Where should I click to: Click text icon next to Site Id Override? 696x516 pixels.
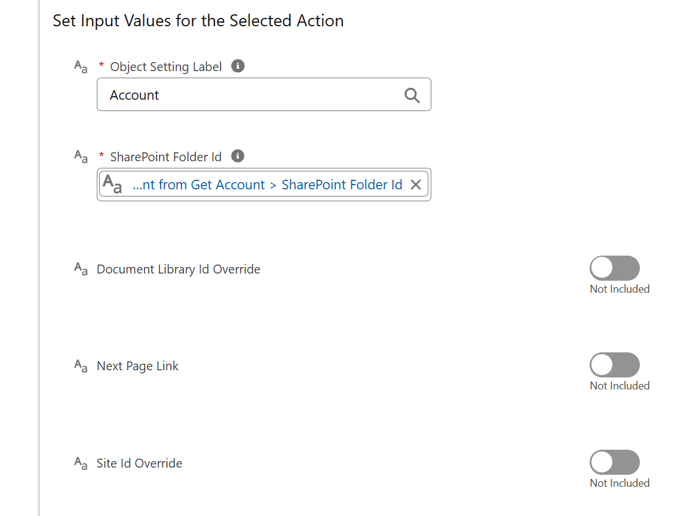[x=81, y=463]
